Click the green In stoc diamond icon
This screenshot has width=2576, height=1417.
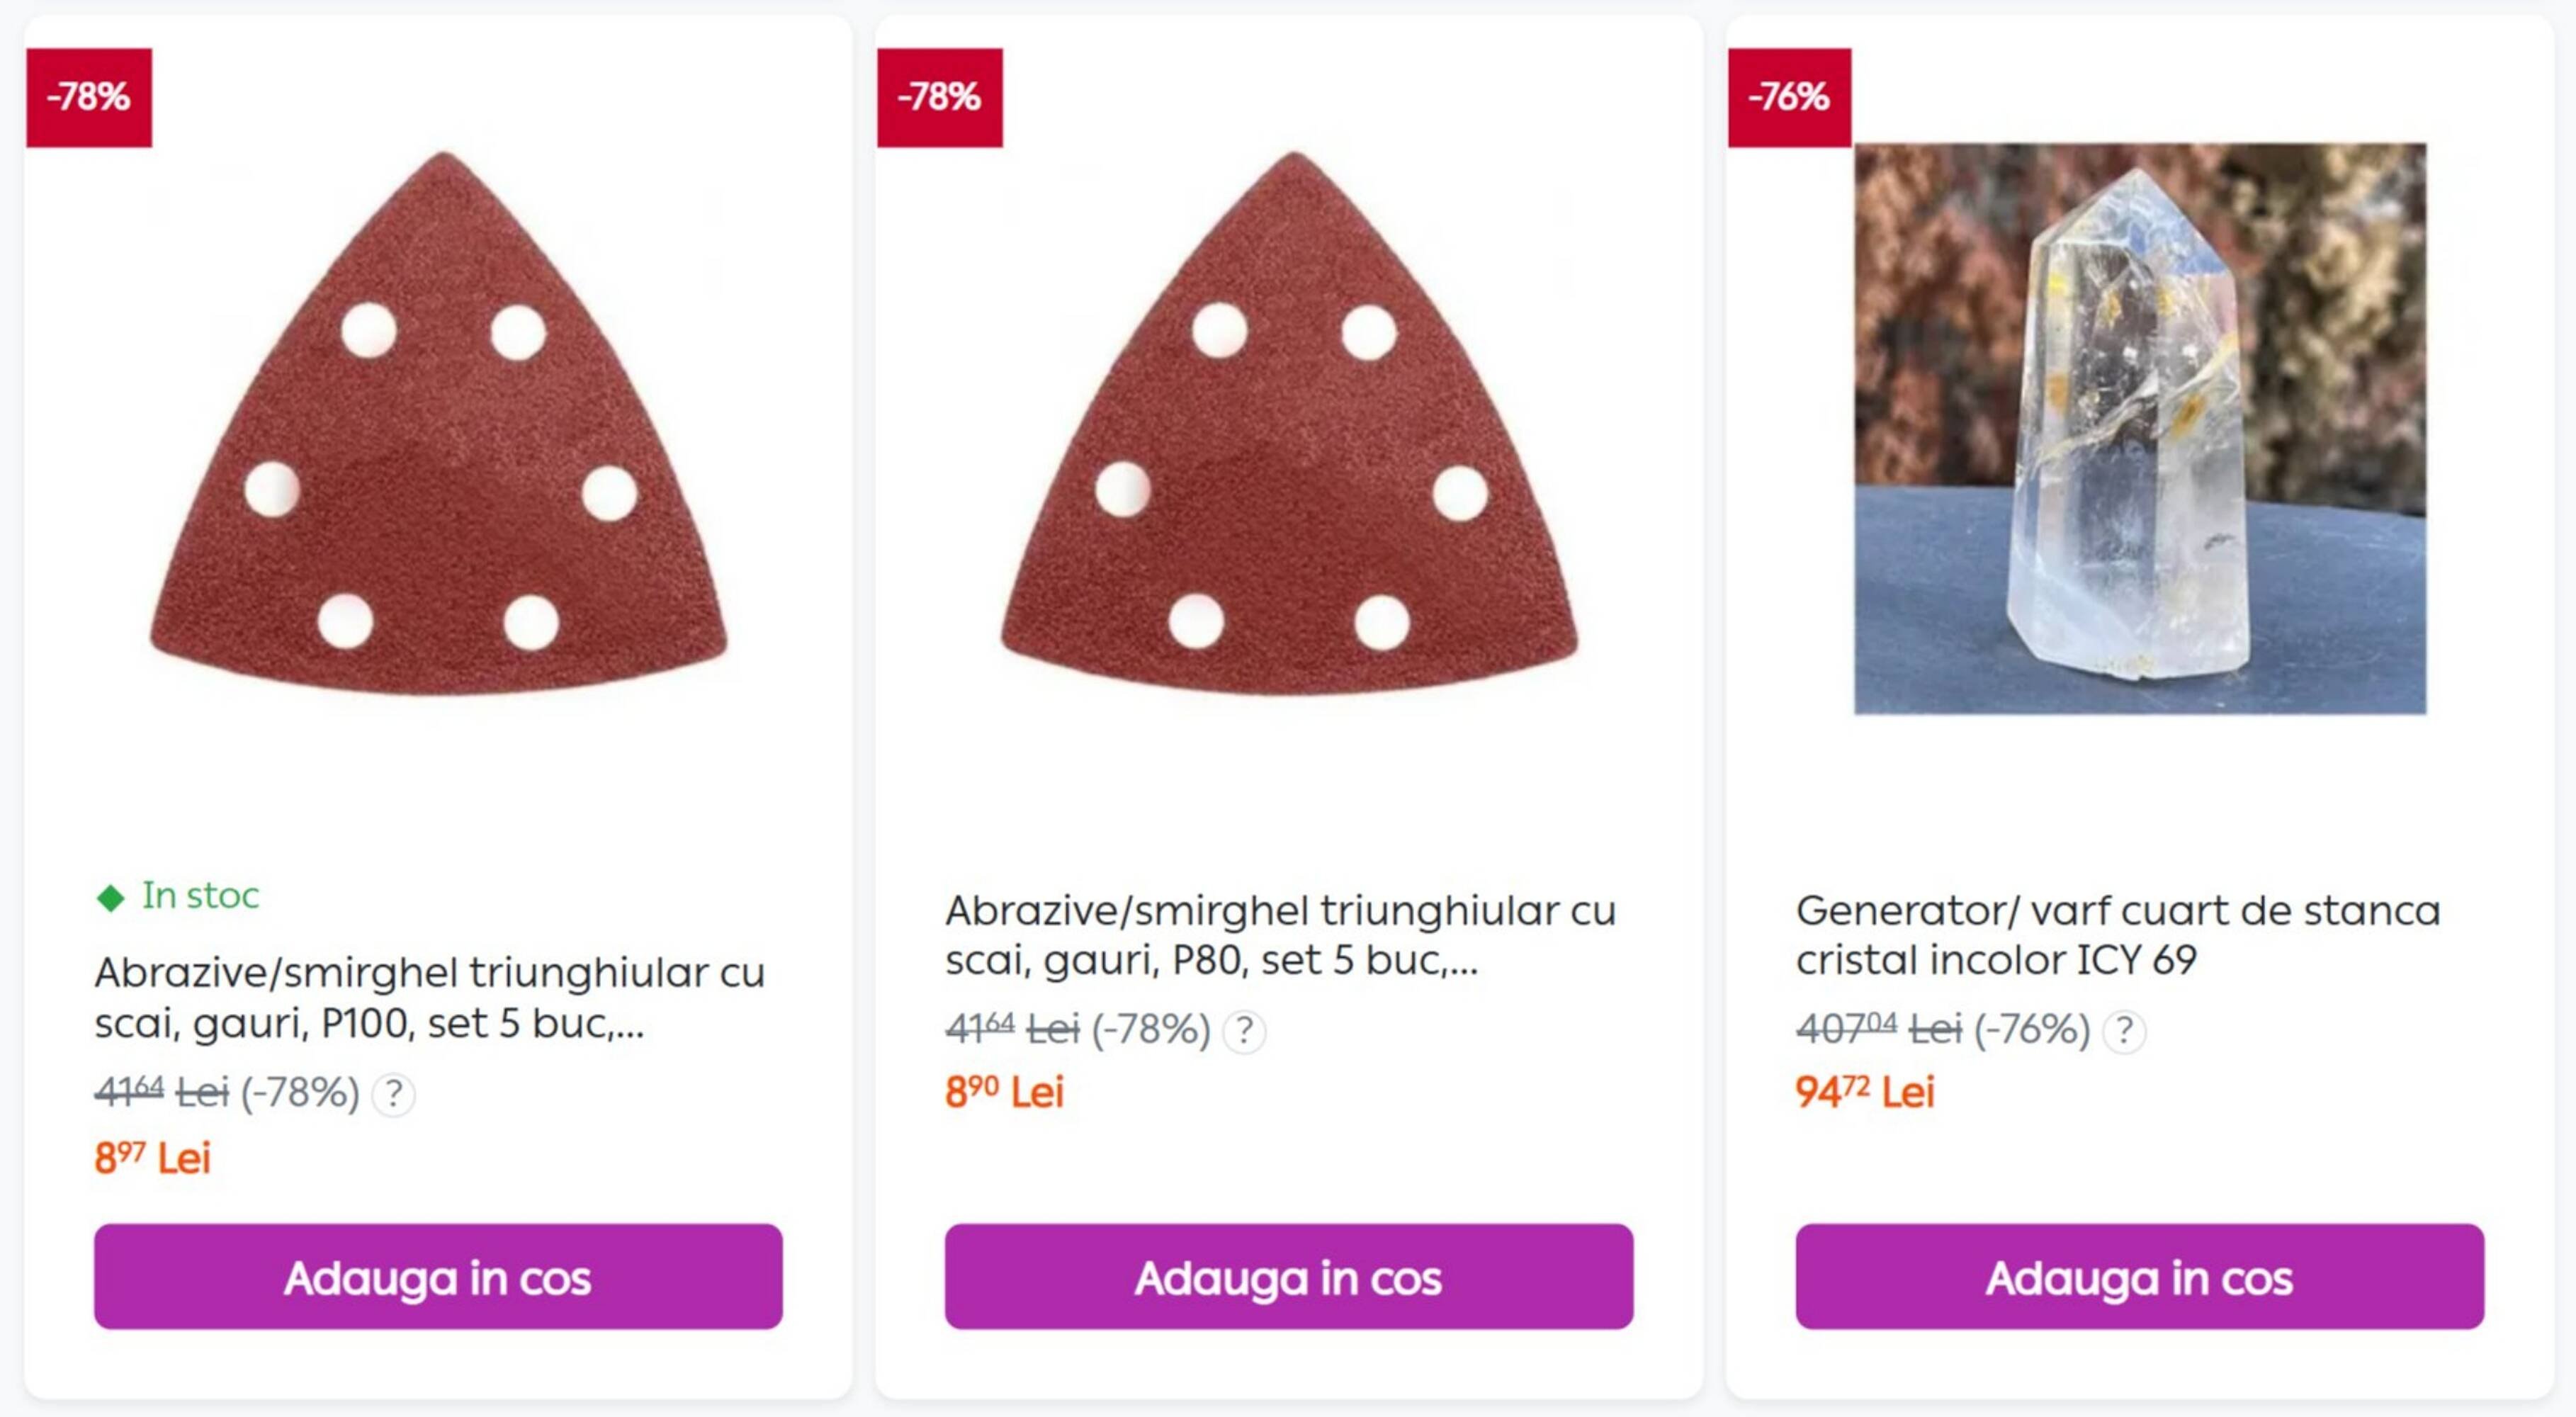pyautogui.click(x=110, y=897)
